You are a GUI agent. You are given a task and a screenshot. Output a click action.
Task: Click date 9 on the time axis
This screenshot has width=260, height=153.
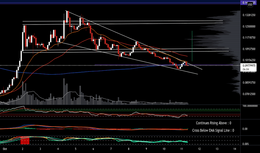coord(146,149)
